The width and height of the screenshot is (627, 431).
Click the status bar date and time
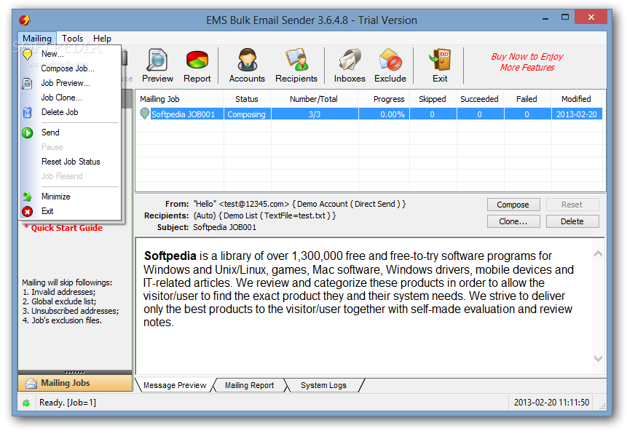[x=551, y=403]
